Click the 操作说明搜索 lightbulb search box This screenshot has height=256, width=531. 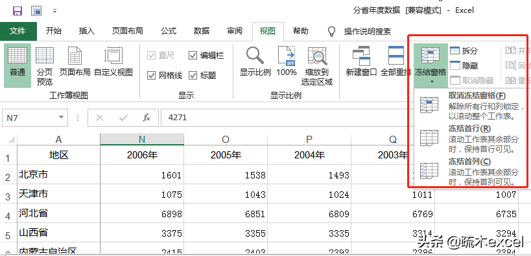[359, 32]
